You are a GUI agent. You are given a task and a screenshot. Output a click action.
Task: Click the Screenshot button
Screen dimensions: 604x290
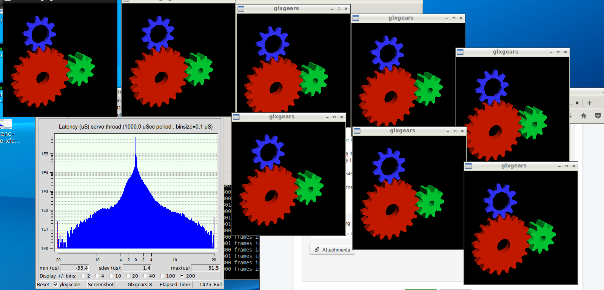point(101,284)
